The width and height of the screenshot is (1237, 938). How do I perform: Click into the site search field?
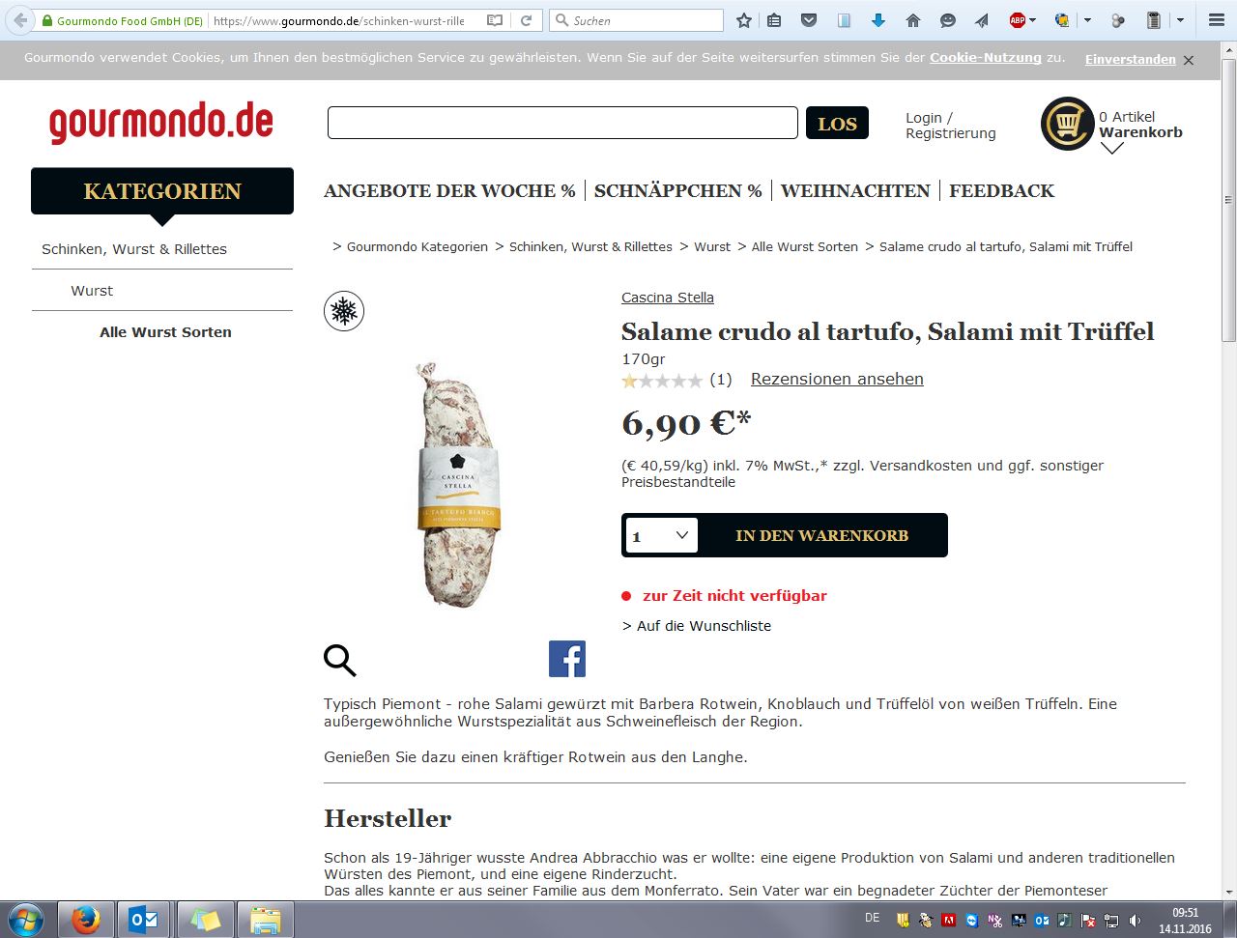point(562,123)
